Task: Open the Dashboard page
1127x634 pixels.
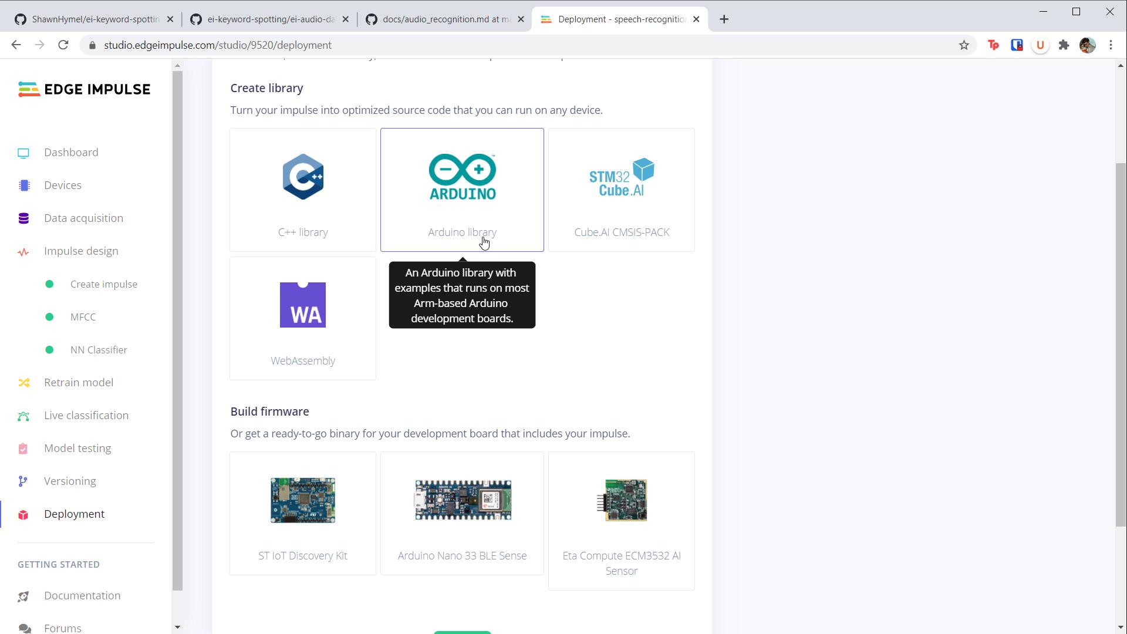Action: pos(71,153)
